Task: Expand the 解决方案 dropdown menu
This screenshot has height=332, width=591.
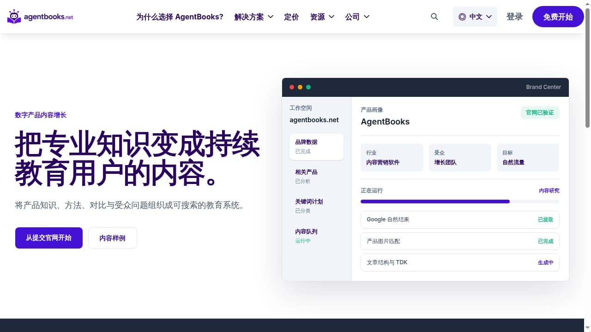Action: 254,17
